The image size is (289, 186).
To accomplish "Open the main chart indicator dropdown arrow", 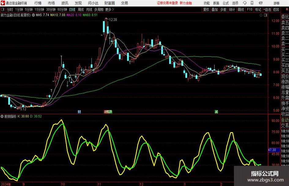I will [x=33, y=15].
